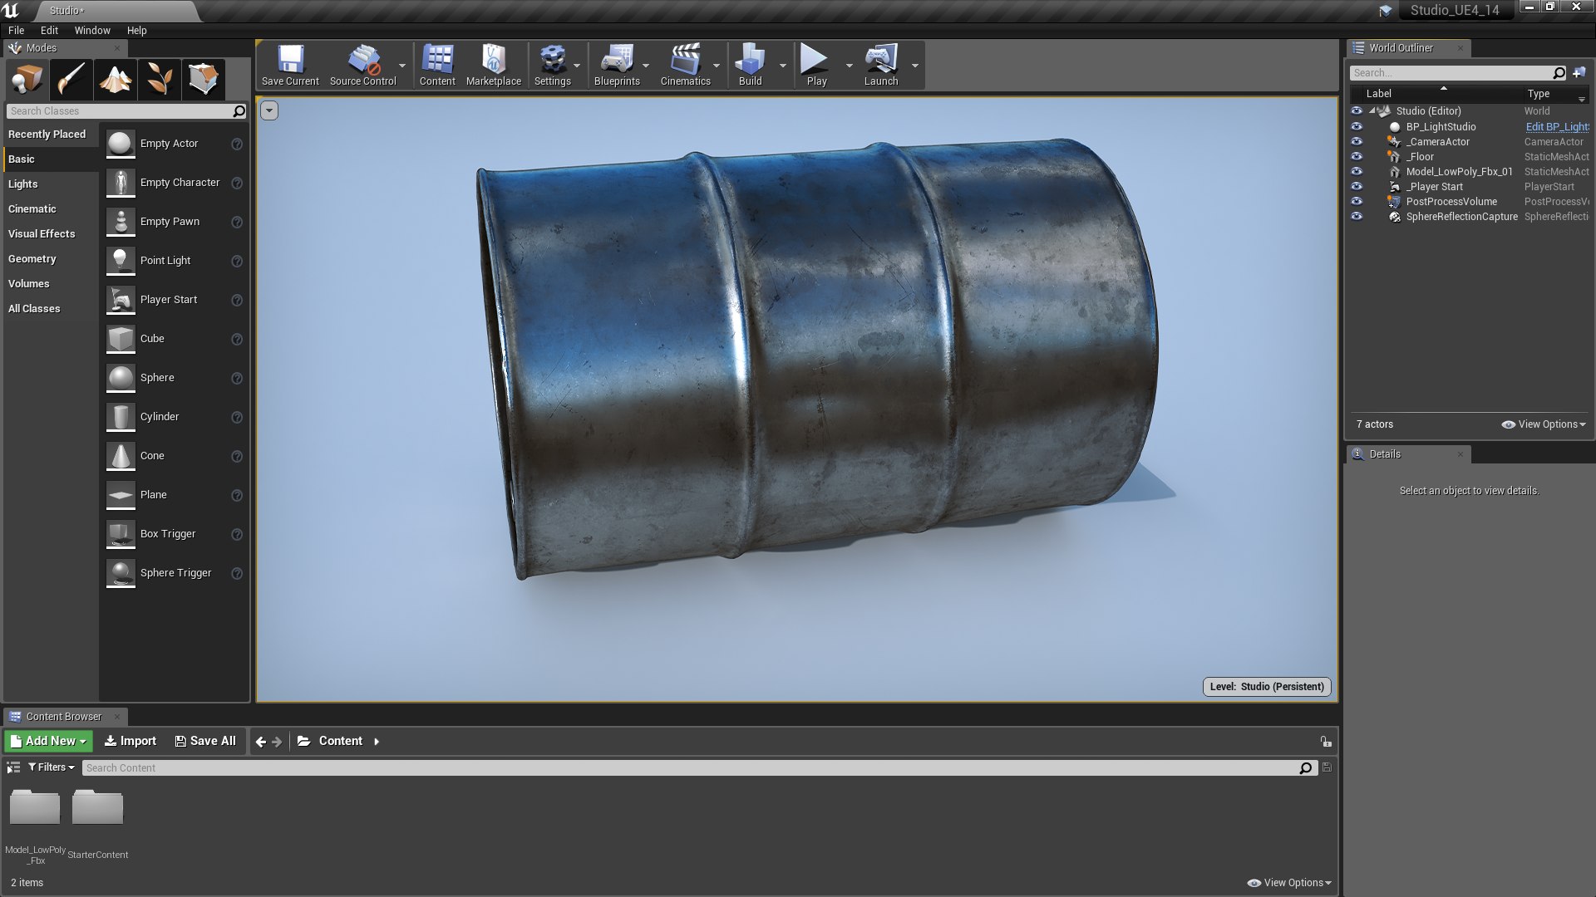
Task: Open viewport options dropdown arrow
Action: tap(269, 110)
